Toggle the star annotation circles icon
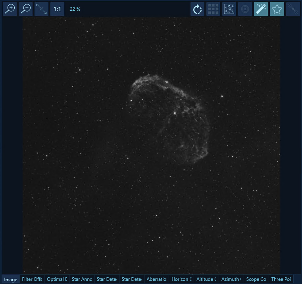The width and height of the screenshot is (302, 284). 229,9
